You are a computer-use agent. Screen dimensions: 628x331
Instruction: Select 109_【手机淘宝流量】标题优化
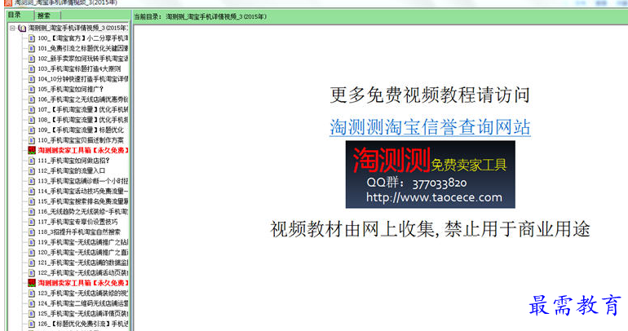pos(81,130)
